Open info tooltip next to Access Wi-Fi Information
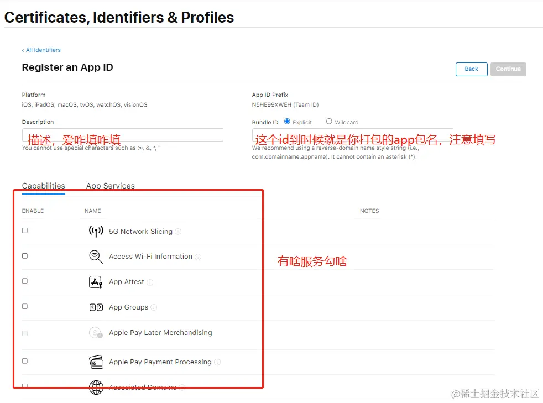The image size is (543, 403). [x=198, y=257]
